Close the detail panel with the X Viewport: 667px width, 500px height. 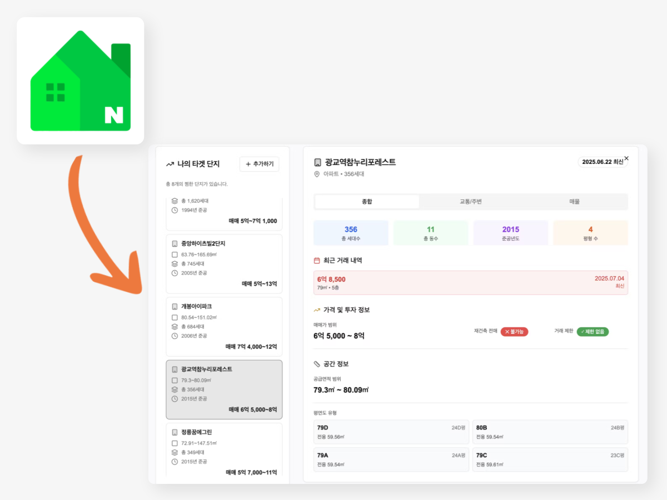(626, 158)
